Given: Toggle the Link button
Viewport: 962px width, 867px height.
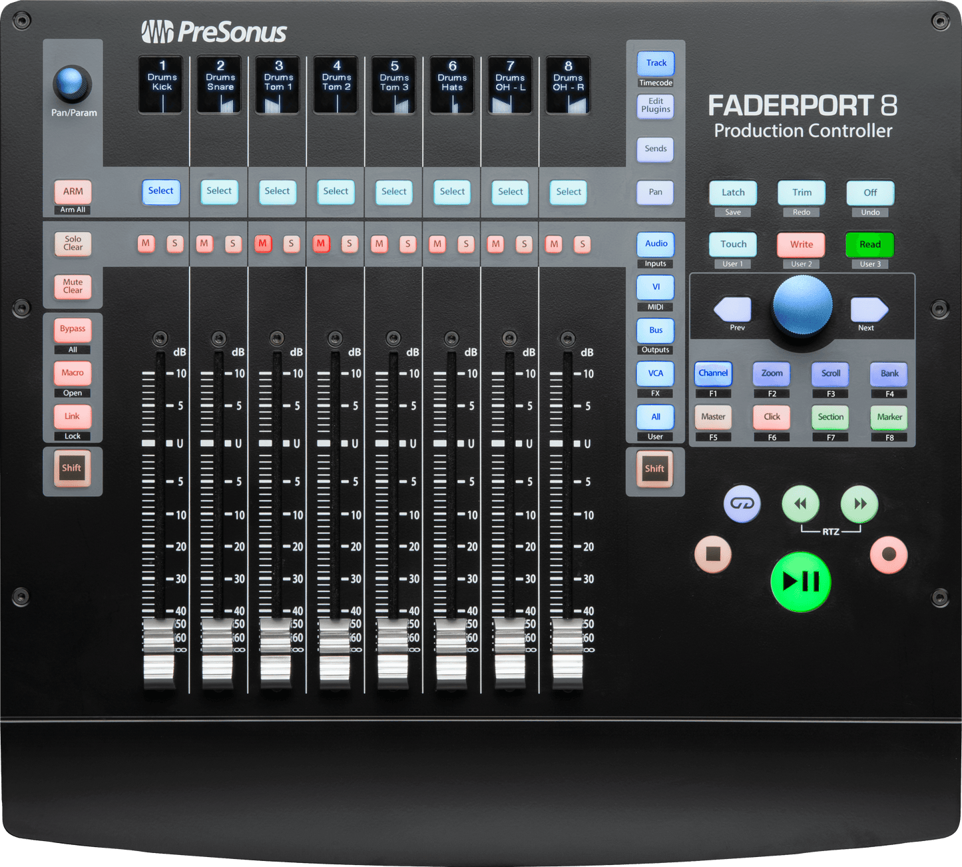Looking at the screenshot, I should click(x=73, y=416).
